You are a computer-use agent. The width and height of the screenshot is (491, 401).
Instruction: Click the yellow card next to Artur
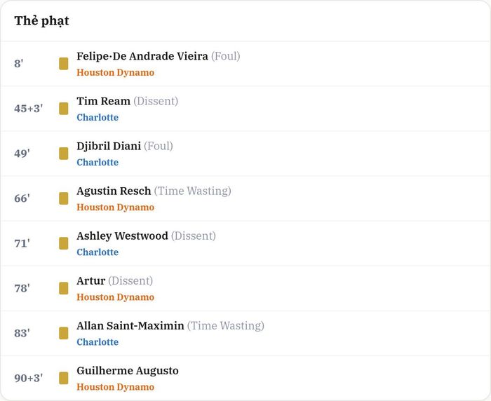pos(64,288)
